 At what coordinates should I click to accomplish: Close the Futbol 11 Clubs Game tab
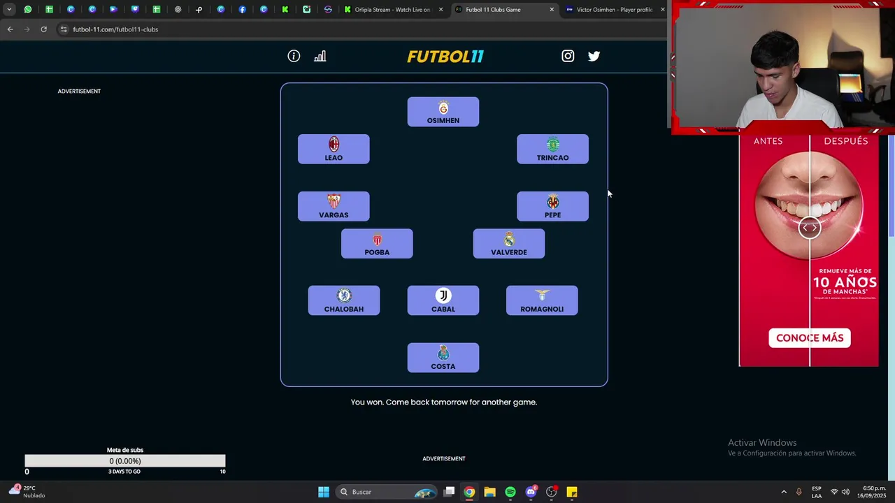552,10
